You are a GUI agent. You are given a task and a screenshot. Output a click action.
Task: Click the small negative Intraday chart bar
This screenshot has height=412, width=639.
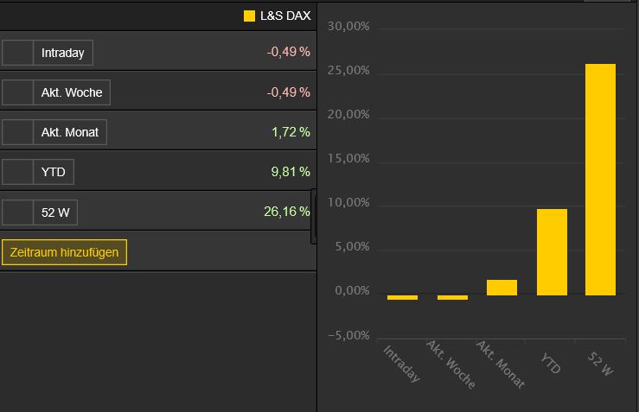pos(402,297)
